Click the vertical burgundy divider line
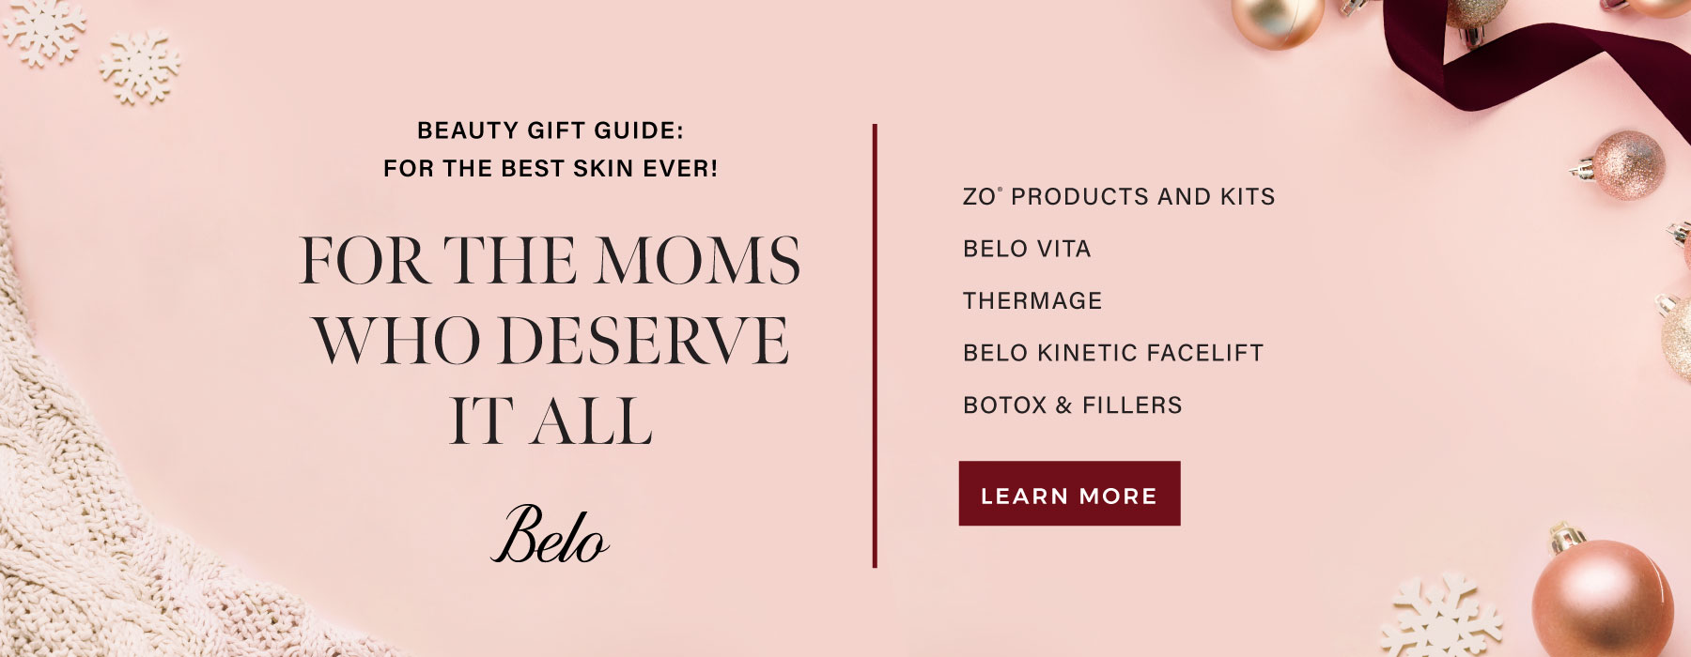The height and width of the screenshot is (657, 1691). (875, 345)
